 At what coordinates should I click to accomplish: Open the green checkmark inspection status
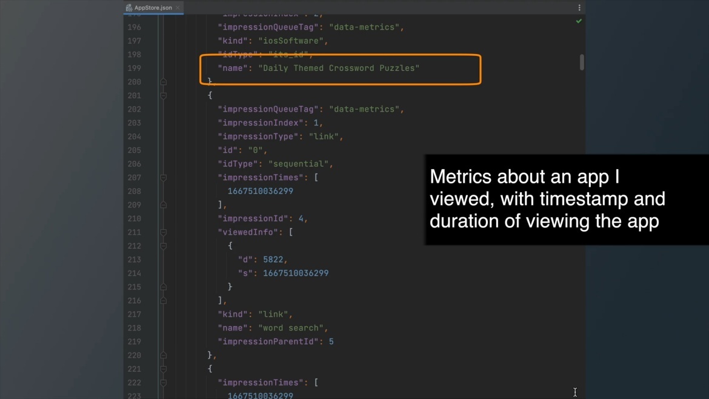point(579,21)
